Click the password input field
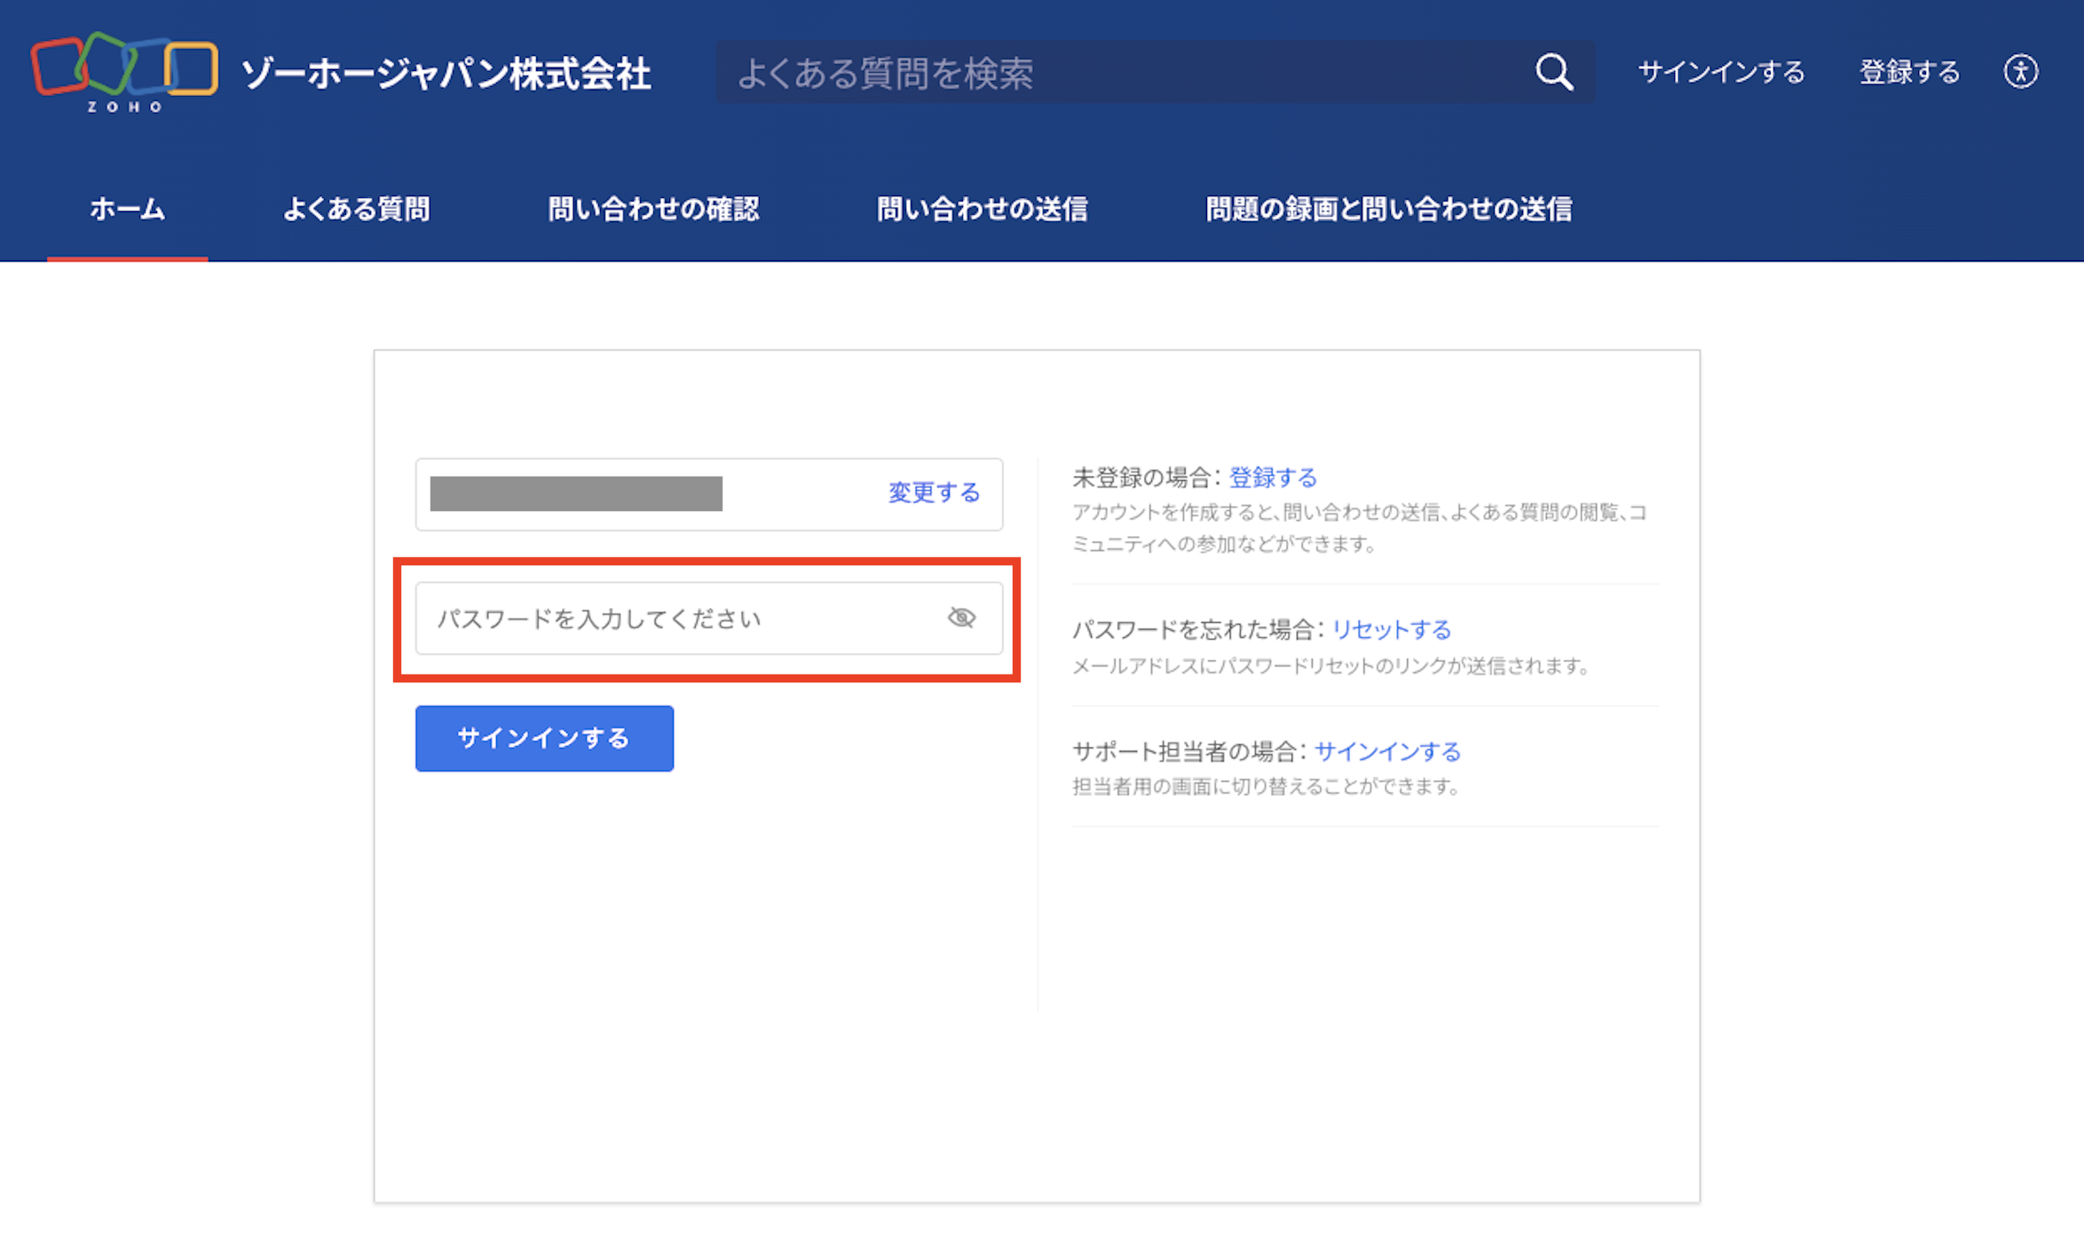Viewport: 2084px width, 1253px height. (675, 619)
